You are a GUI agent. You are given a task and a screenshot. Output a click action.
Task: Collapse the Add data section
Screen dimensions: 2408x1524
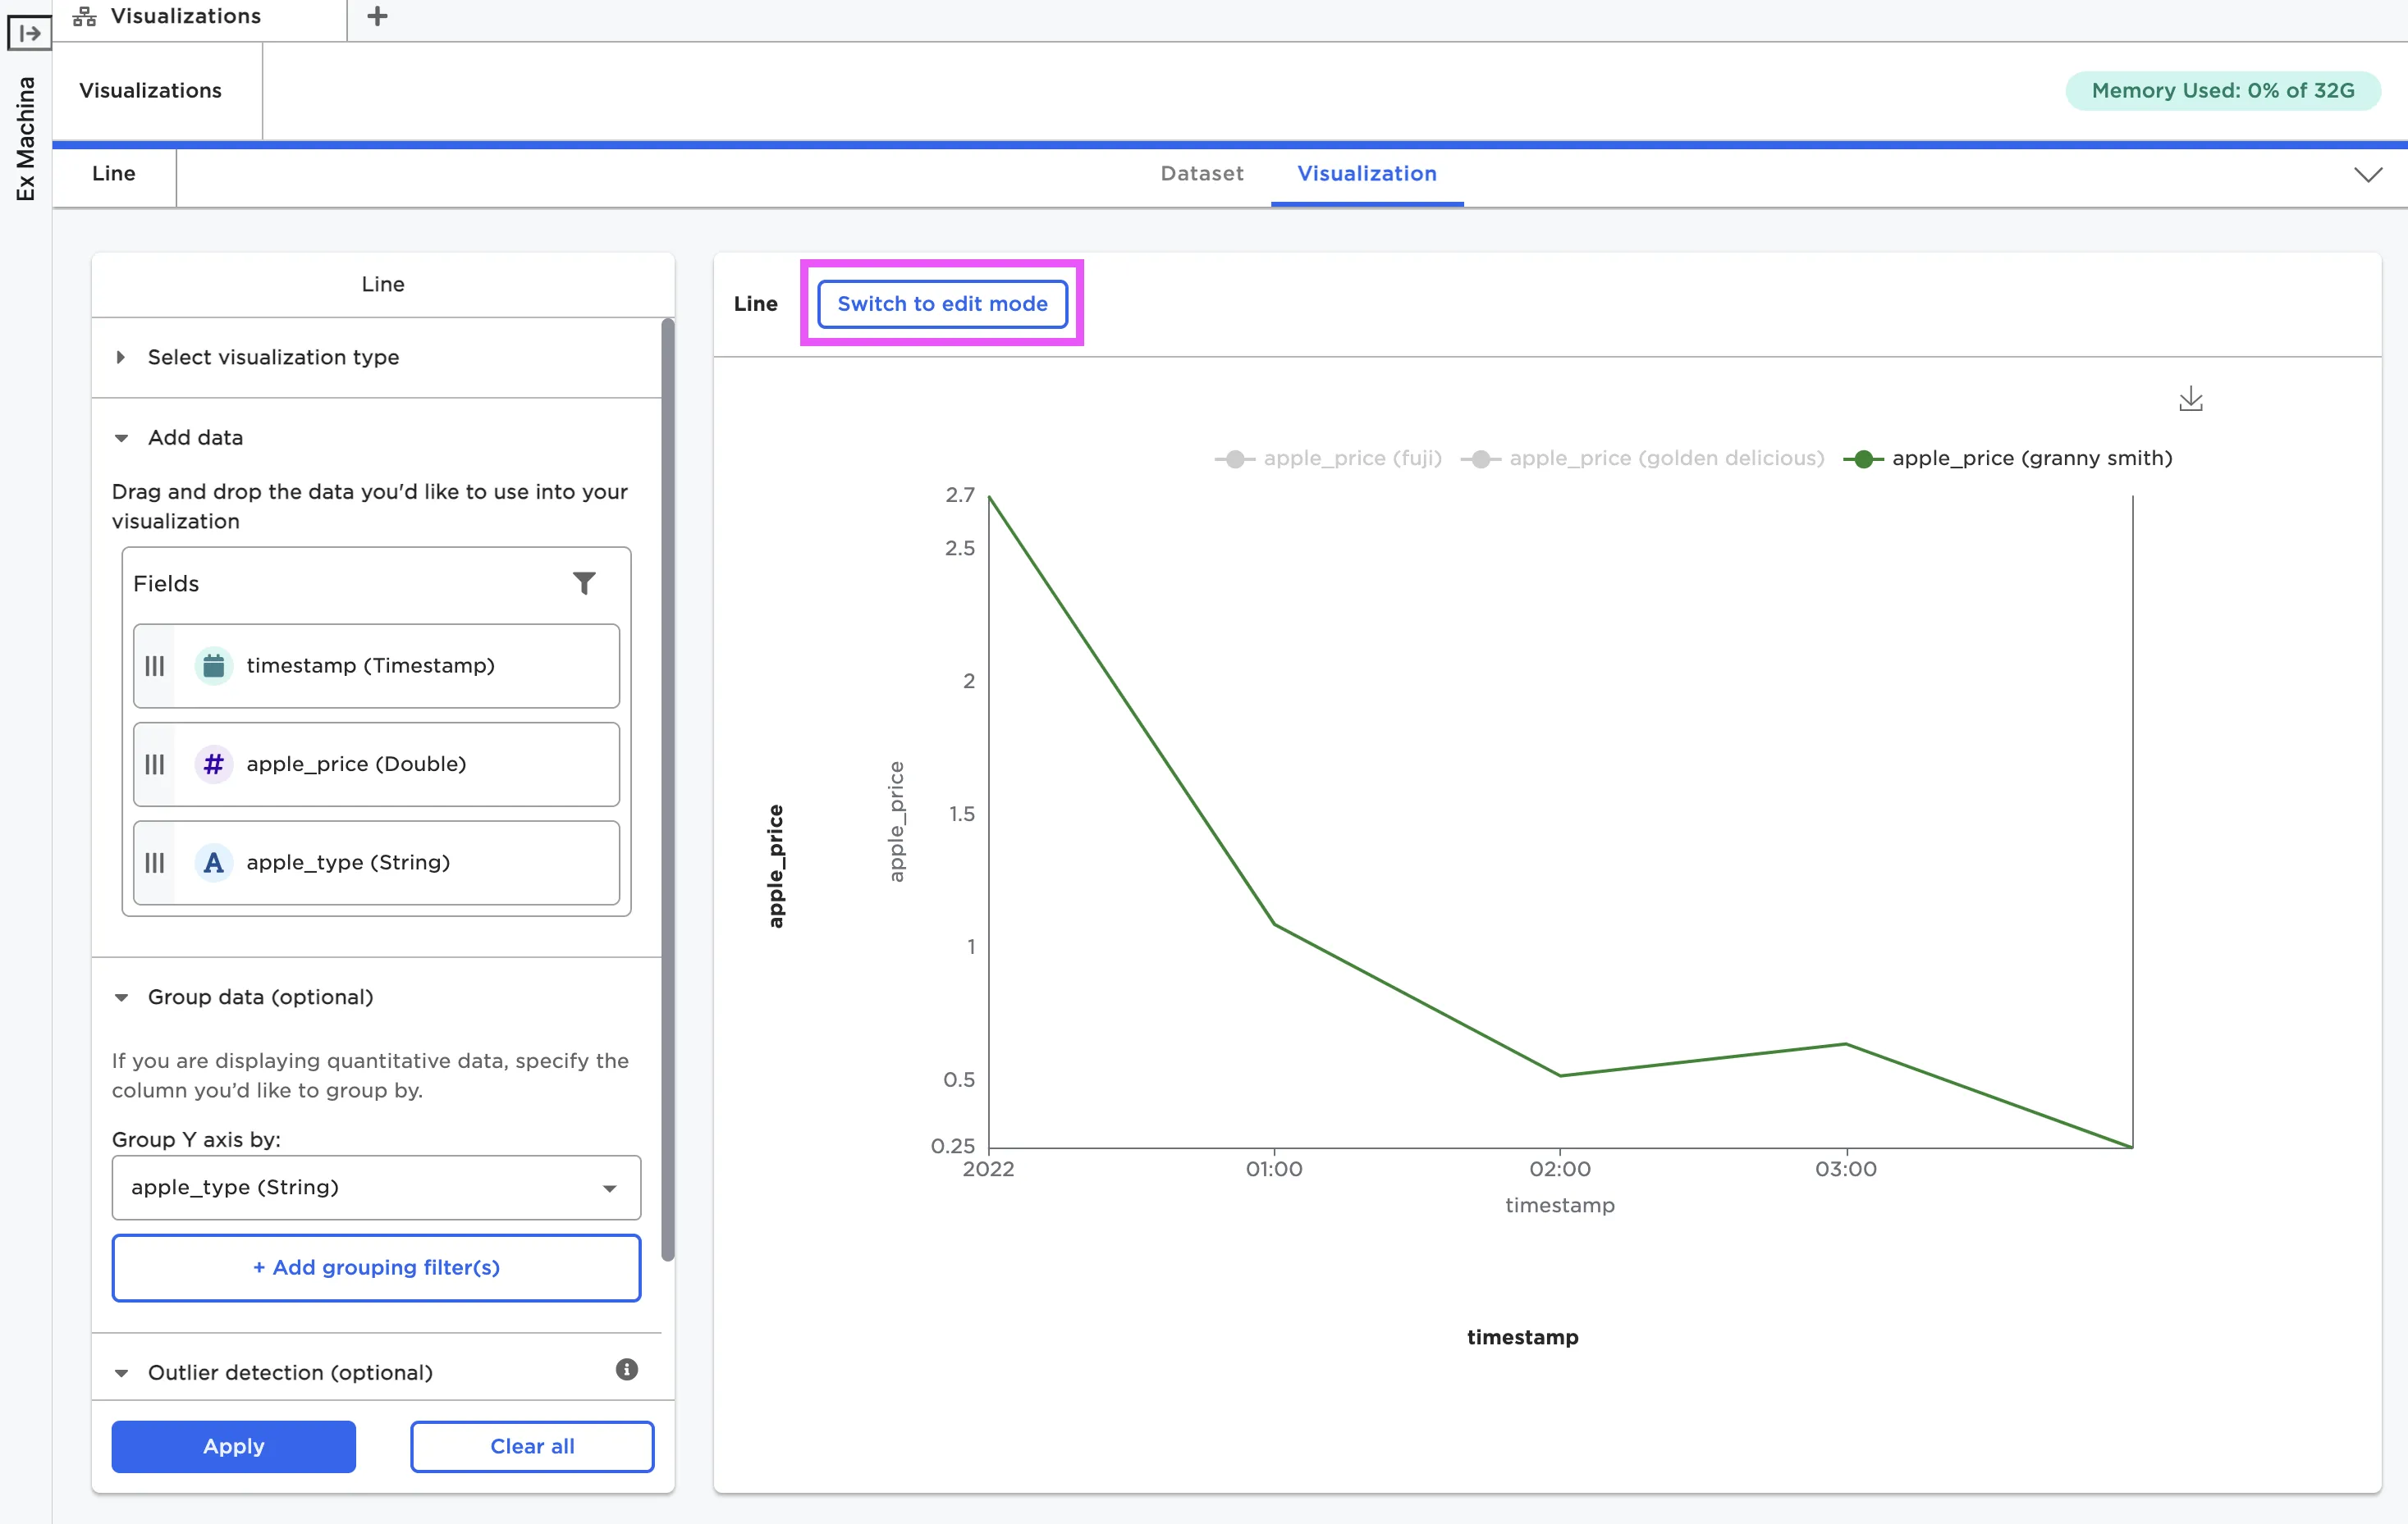pos(121,438)
